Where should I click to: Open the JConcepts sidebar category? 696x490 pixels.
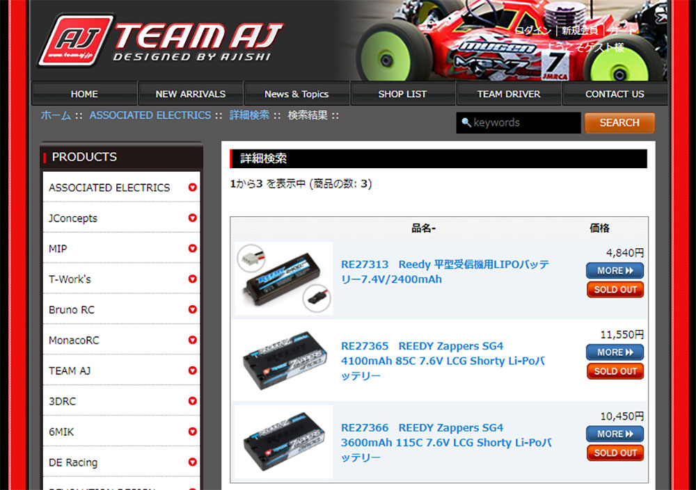[x=73, y=218]
